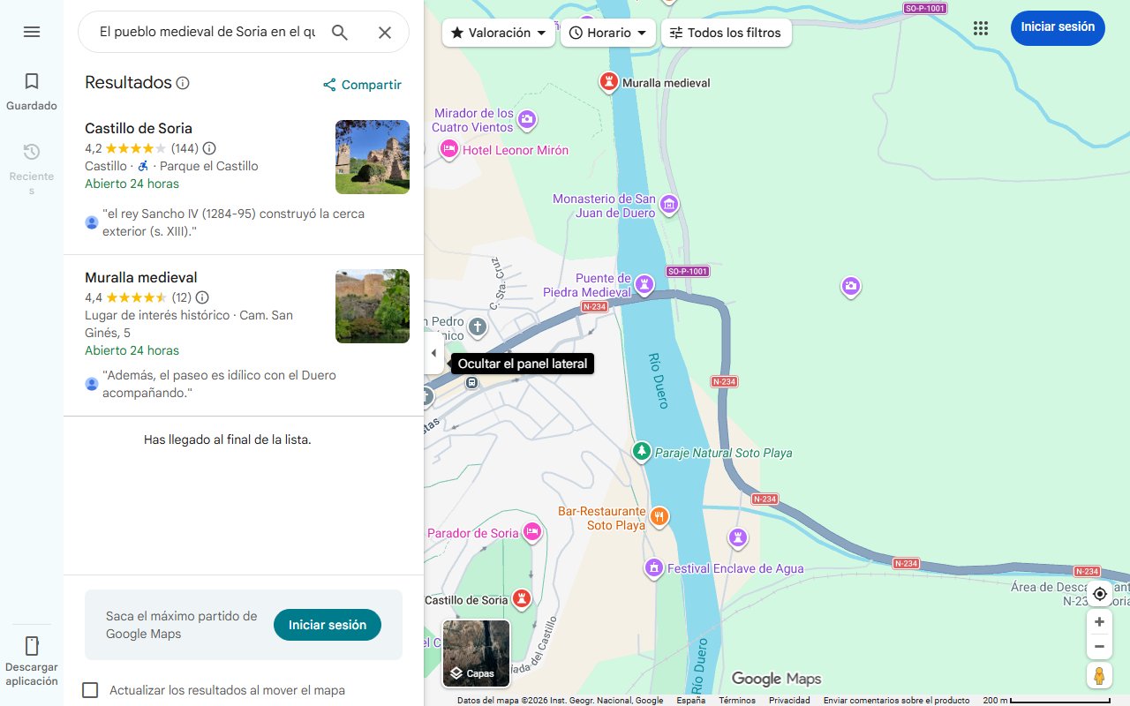The height and width of the screenshot is (706, 1130).
Task: Open Todos los filtros
Action: [x=725, y=33]
